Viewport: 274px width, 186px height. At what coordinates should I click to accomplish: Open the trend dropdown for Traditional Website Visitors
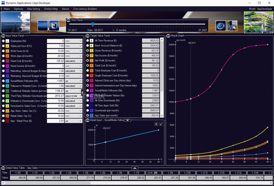click(74, 91)
